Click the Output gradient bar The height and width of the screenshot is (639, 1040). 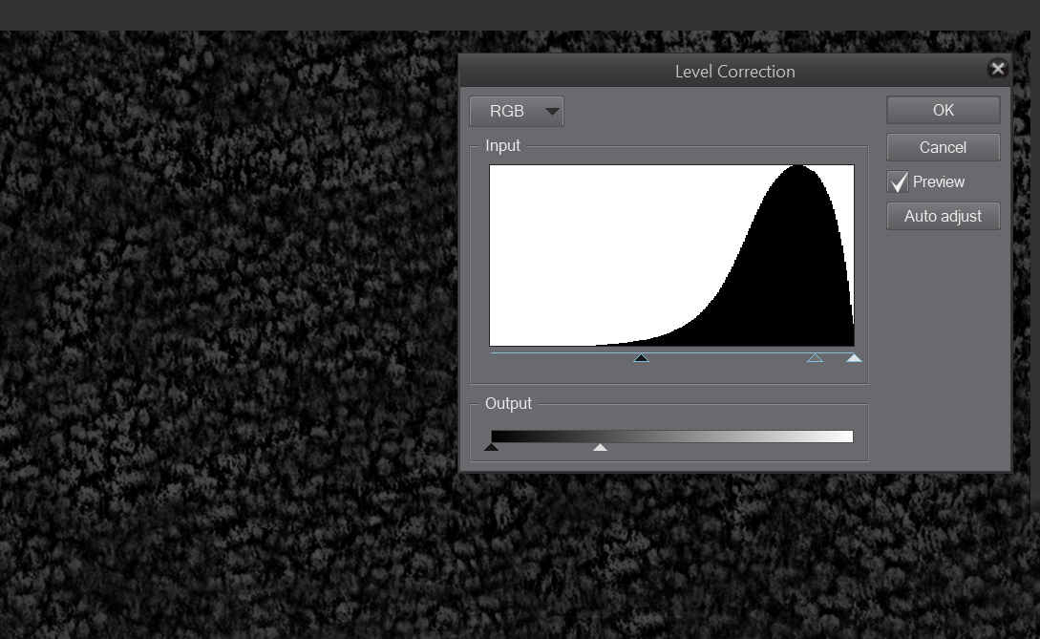point(669,436)
